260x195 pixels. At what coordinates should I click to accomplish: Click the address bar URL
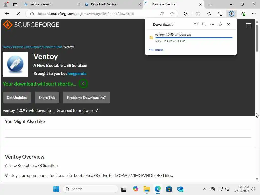pos(86,14)
